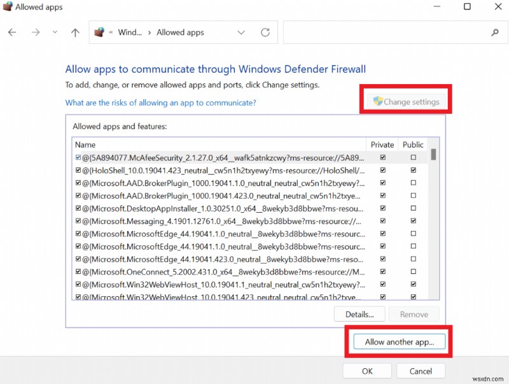Maximize the Allowed apps window
The width and height of the screenshot is (509, 384).
coord(467,6)
